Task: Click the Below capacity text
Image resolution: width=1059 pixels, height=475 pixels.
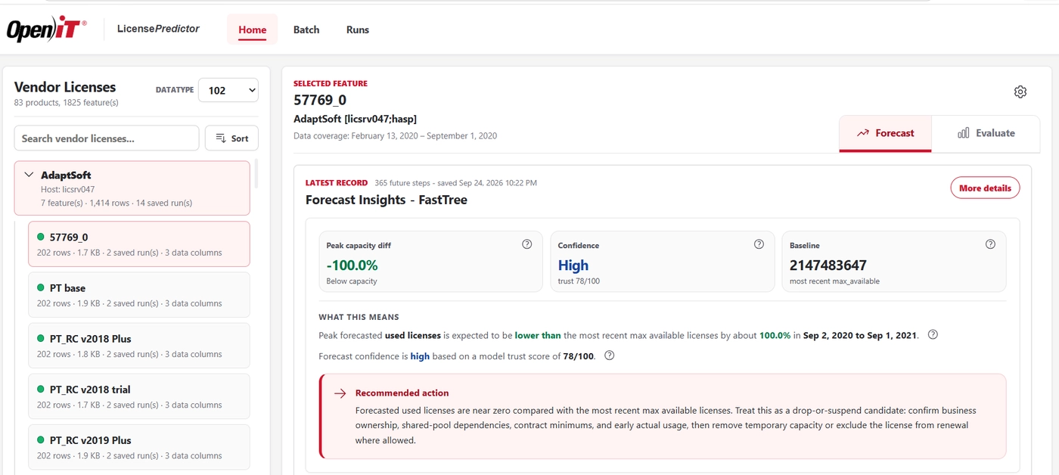Action: point(352,281)
